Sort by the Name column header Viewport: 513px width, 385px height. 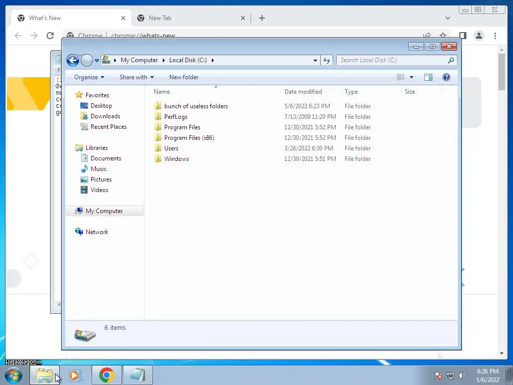click(215, 92)
